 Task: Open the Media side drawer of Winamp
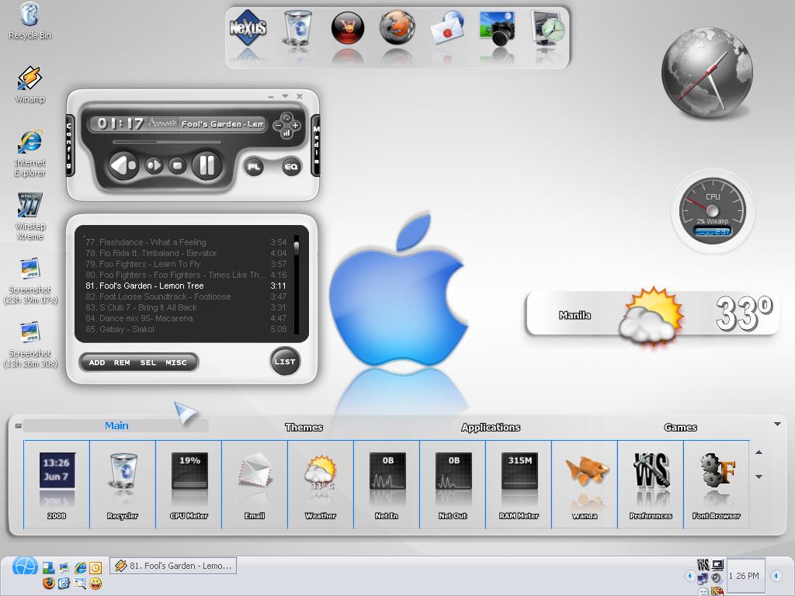316,145
